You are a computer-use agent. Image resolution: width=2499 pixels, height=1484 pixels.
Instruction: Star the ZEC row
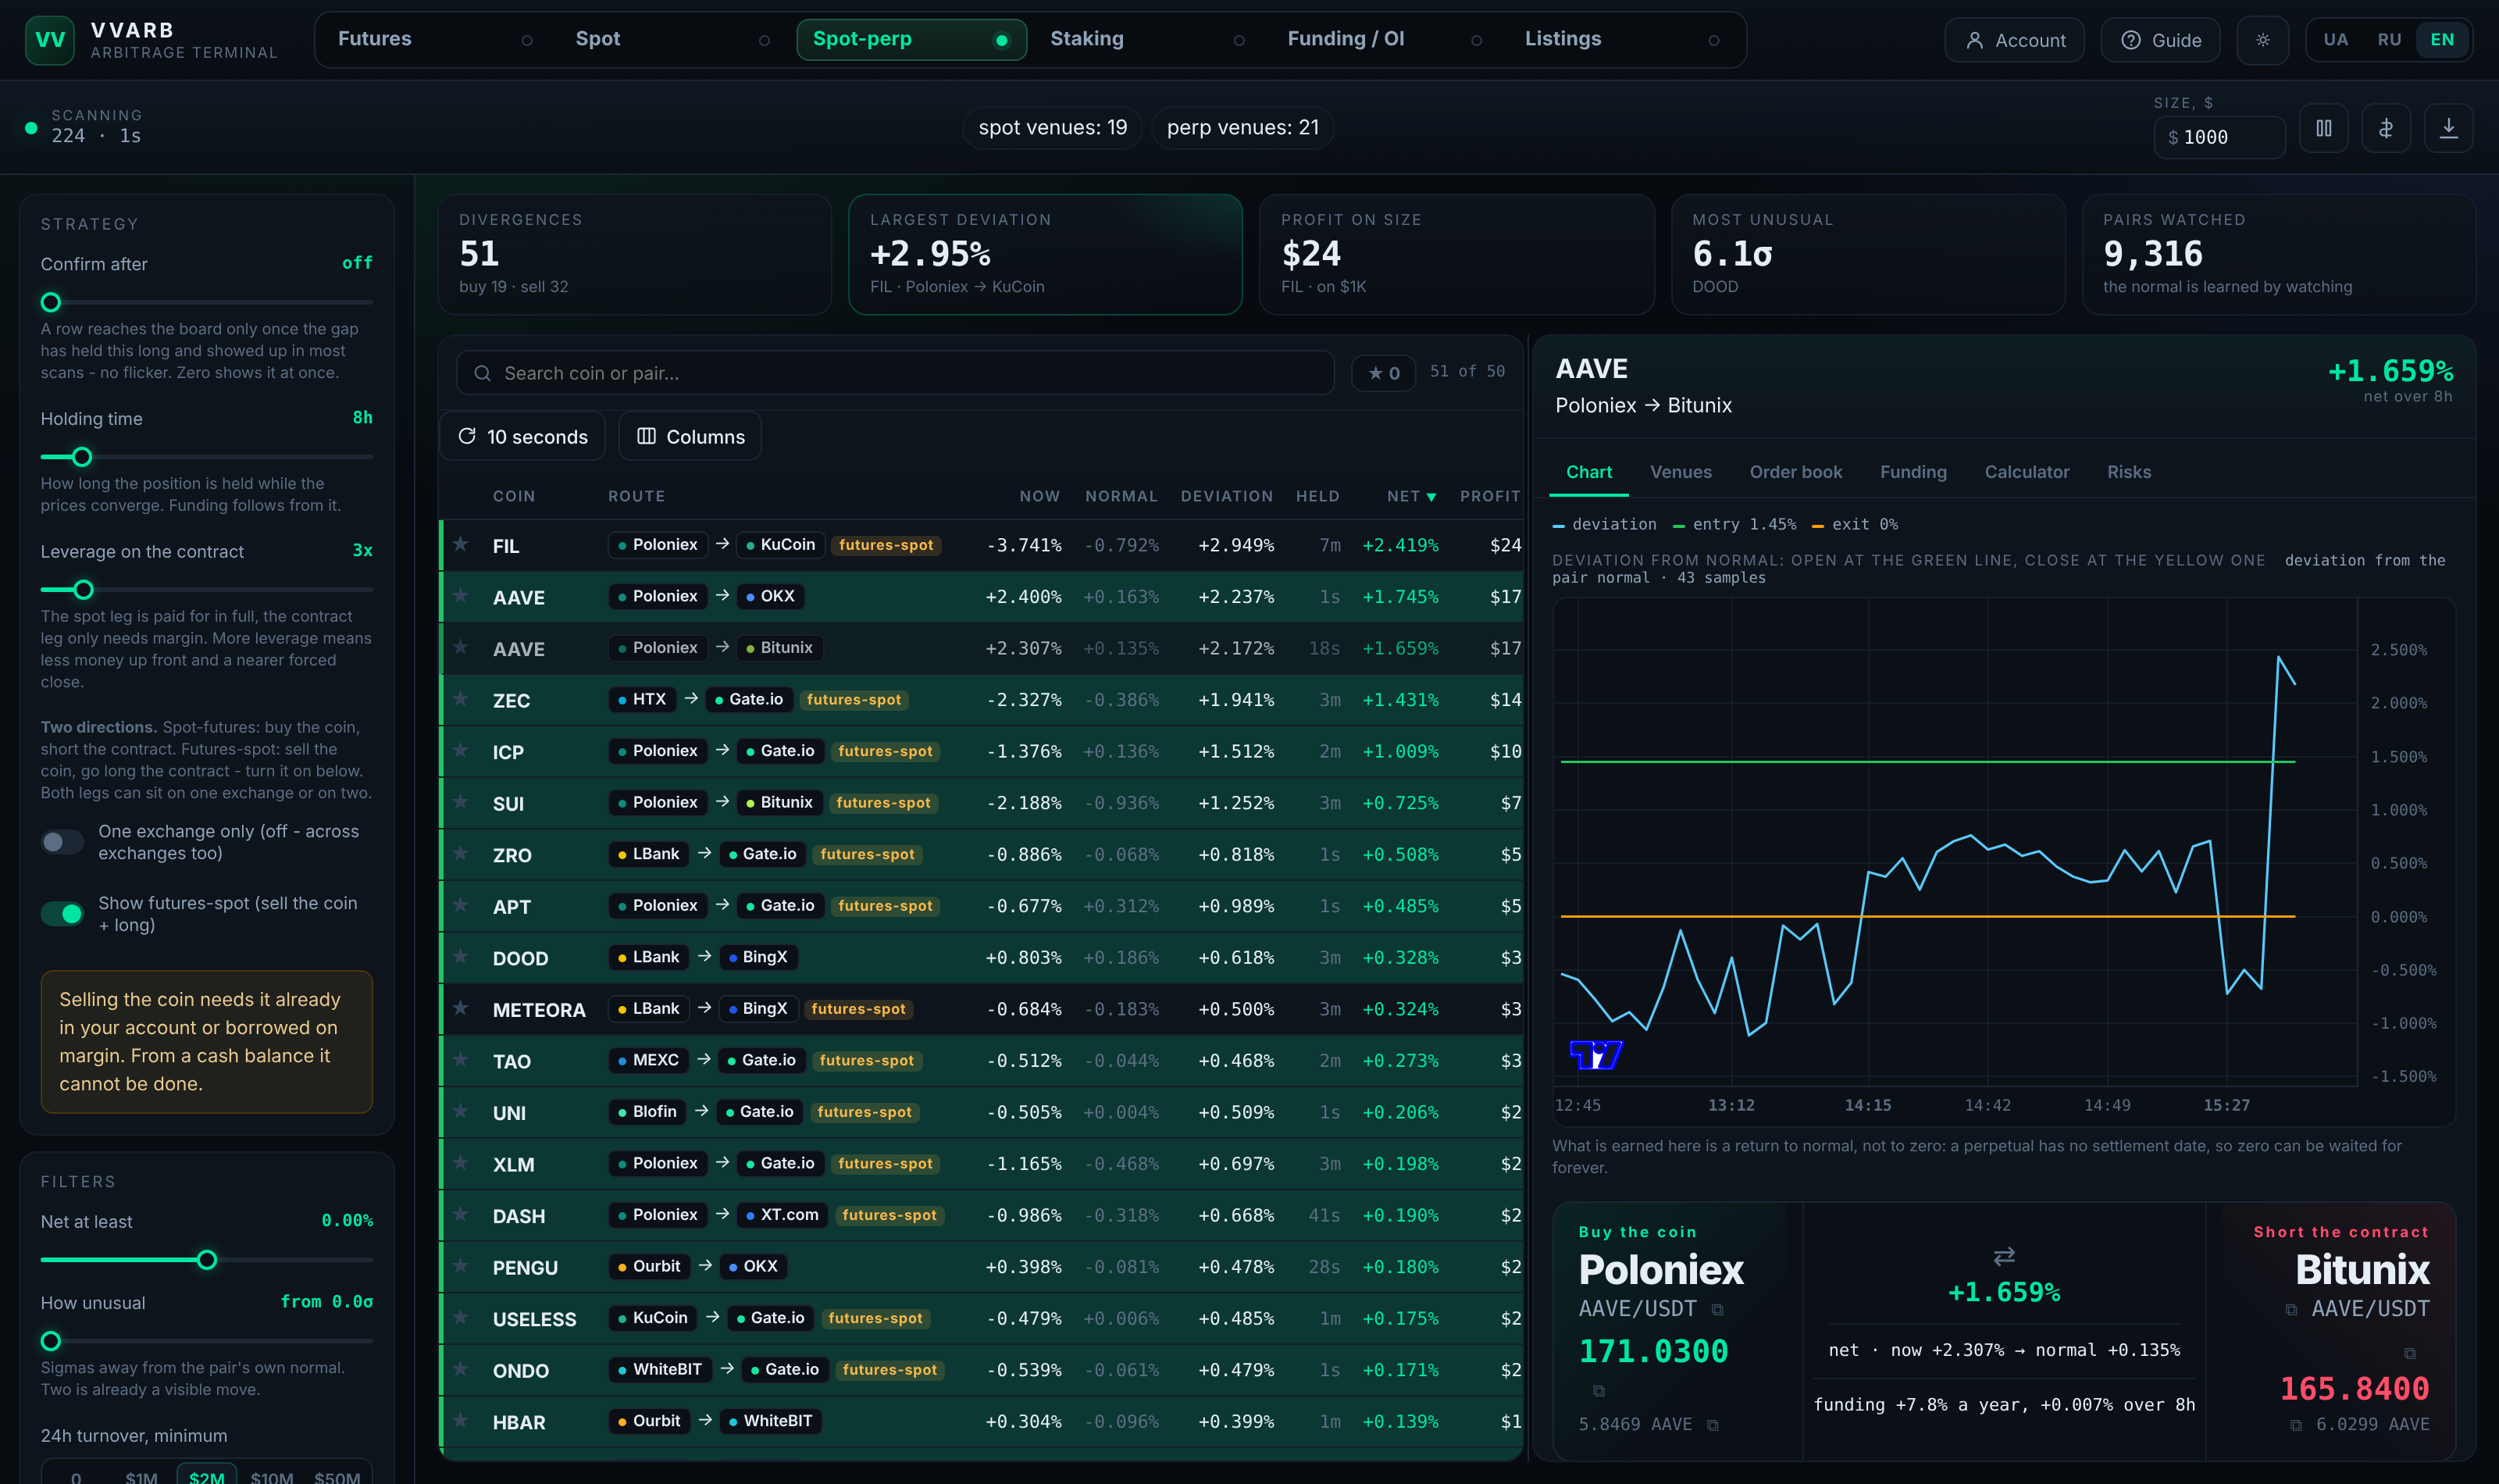click(x=461, y=699)
